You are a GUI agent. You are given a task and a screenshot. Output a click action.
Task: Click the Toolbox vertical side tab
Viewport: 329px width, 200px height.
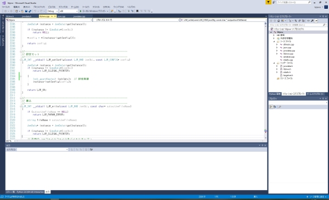[3, 41]
